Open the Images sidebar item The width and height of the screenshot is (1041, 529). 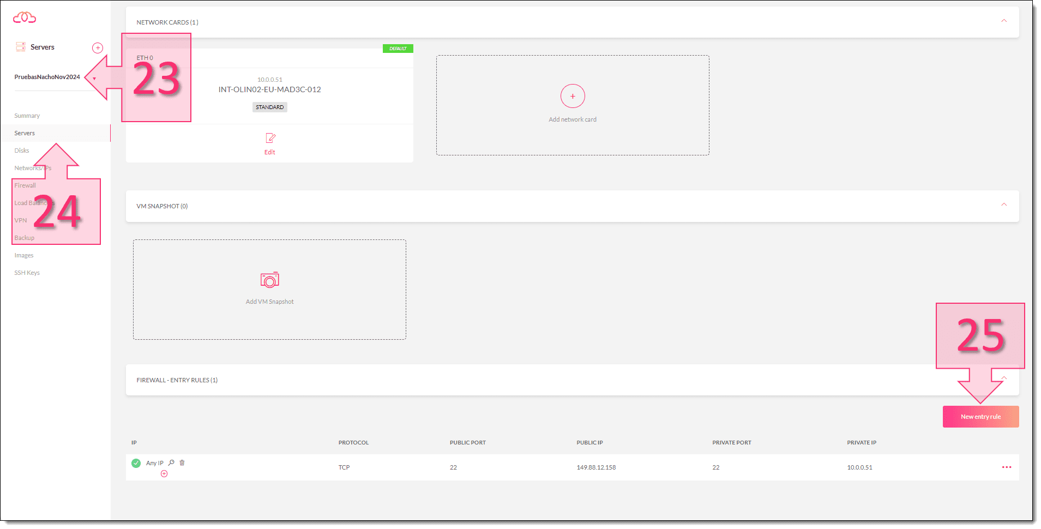pyautogui.click(x=24, y=255)
